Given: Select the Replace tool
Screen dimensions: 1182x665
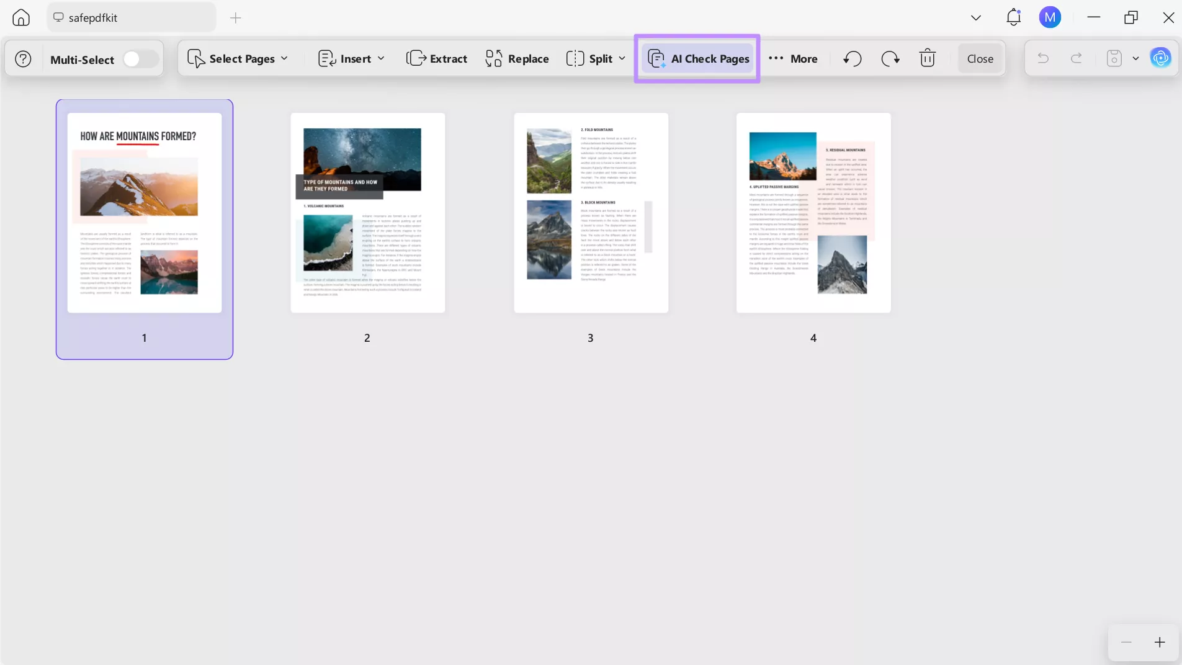Looking at the screenshot, I should pyautogui.click(x=517, y=58).
